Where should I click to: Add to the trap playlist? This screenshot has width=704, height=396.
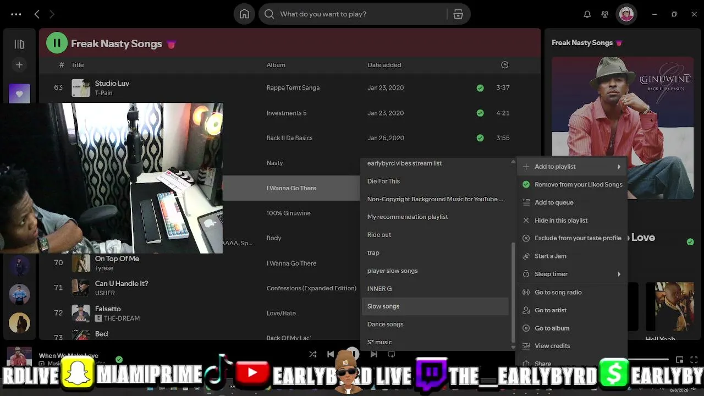pos(435,252)
